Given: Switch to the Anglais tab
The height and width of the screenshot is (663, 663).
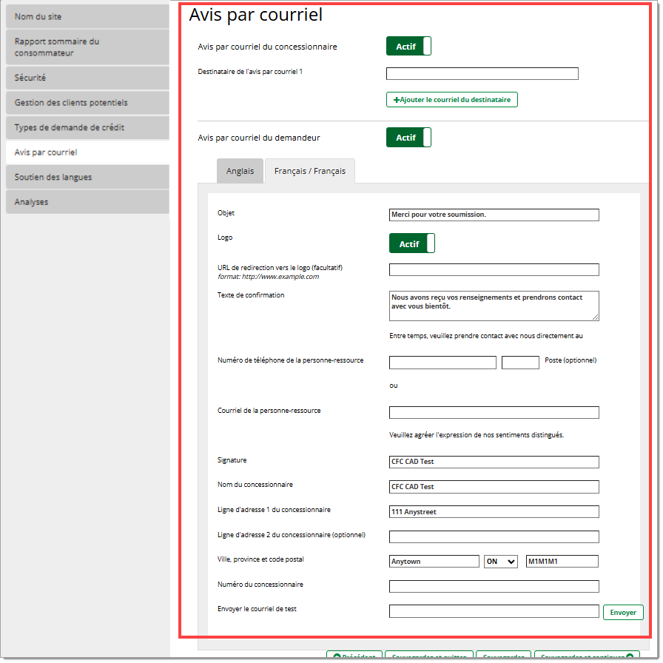Looking at the screenshot, I should [240, 171].
